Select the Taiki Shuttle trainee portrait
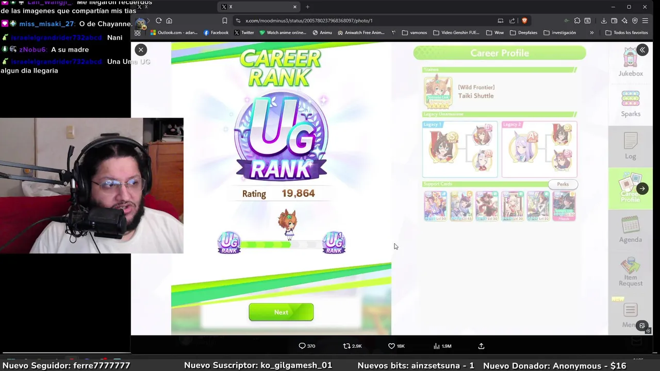 coord(438,92)
